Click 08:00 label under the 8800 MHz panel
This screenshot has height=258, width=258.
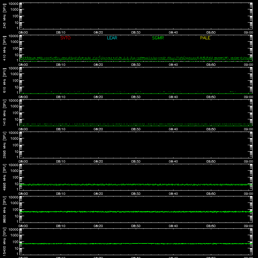click(x=23, y=226)
